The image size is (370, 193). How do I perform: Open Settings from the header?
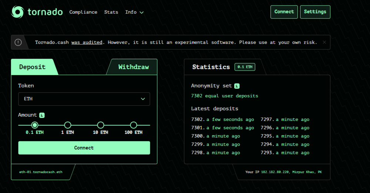[315, 12]
